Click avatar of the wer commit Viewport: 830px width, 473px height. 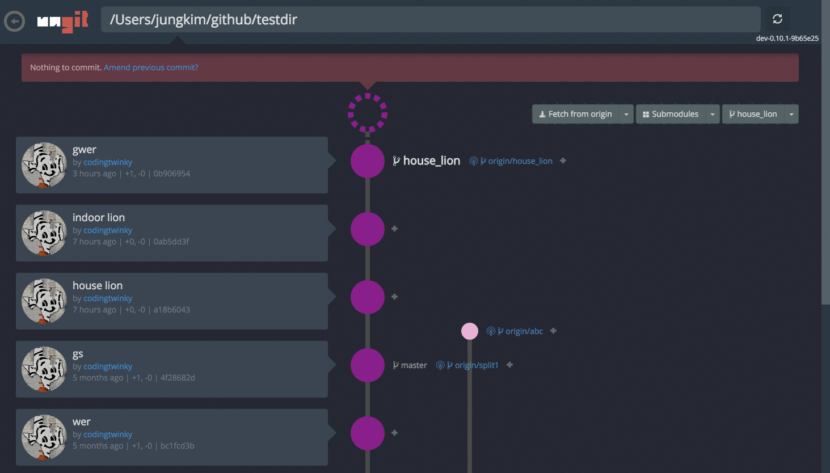coord(44,437)
